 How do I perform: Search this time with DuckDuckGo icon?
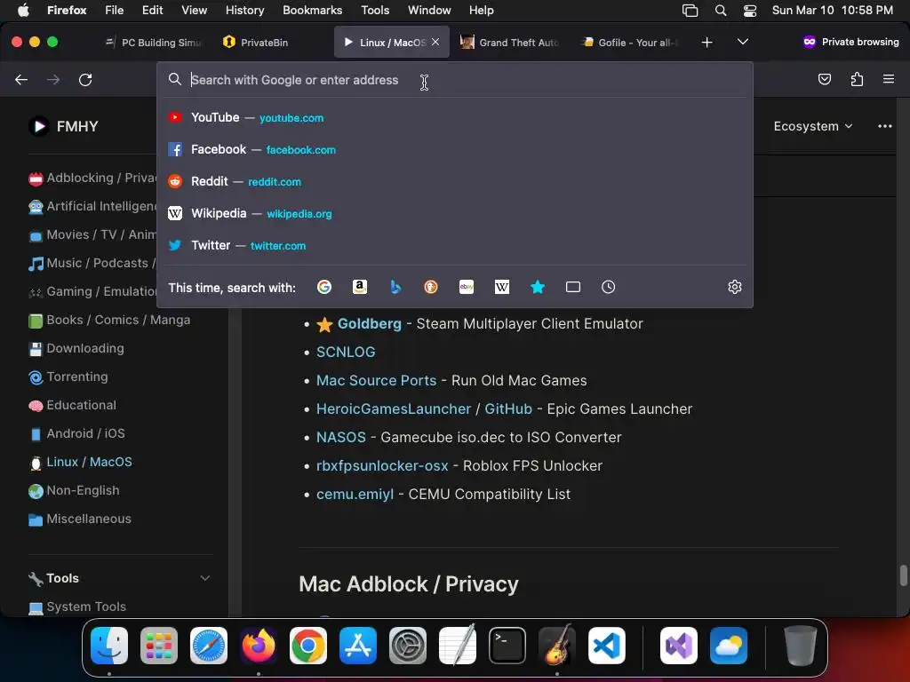(x=431, y=287)
